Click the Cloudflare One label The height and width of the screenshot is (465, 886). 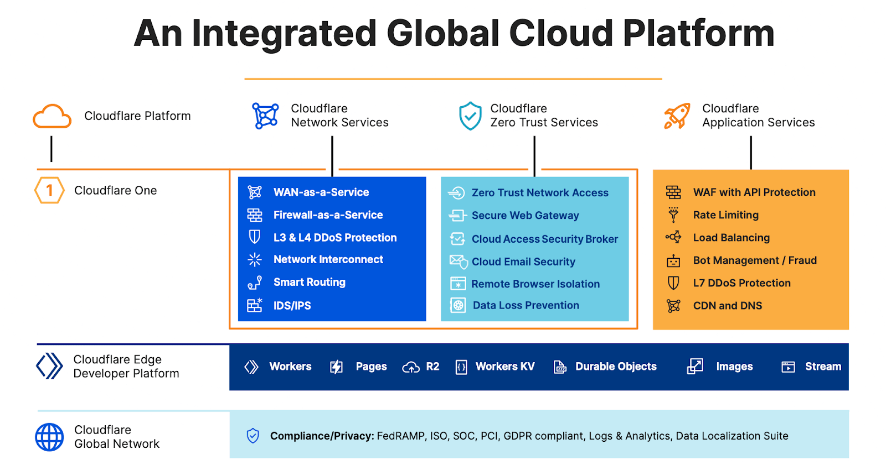click(x=116, y=190)
